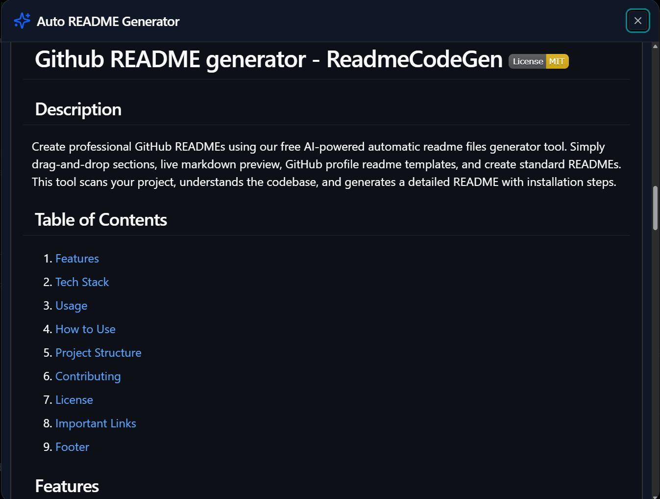Click the scrollbar up arrow
Screen dimensions: 660x499
tap(655, 47)
